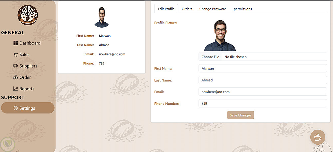Image resolution: width=333 pixels, height=152 pixels.
Task: Click the large Profile Picture preview
Action: (x=220, y=35)
